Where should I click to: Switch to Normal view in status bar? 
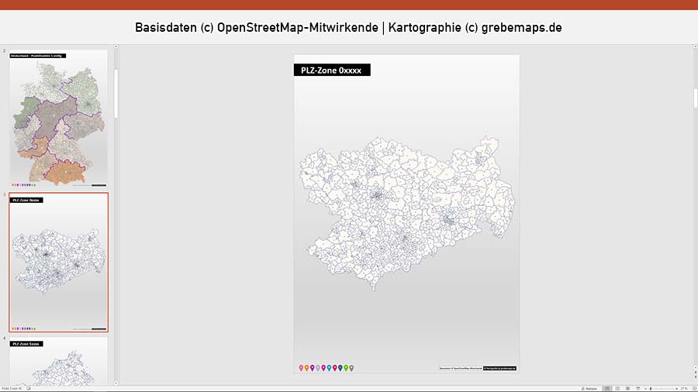(x=607, y=388)
